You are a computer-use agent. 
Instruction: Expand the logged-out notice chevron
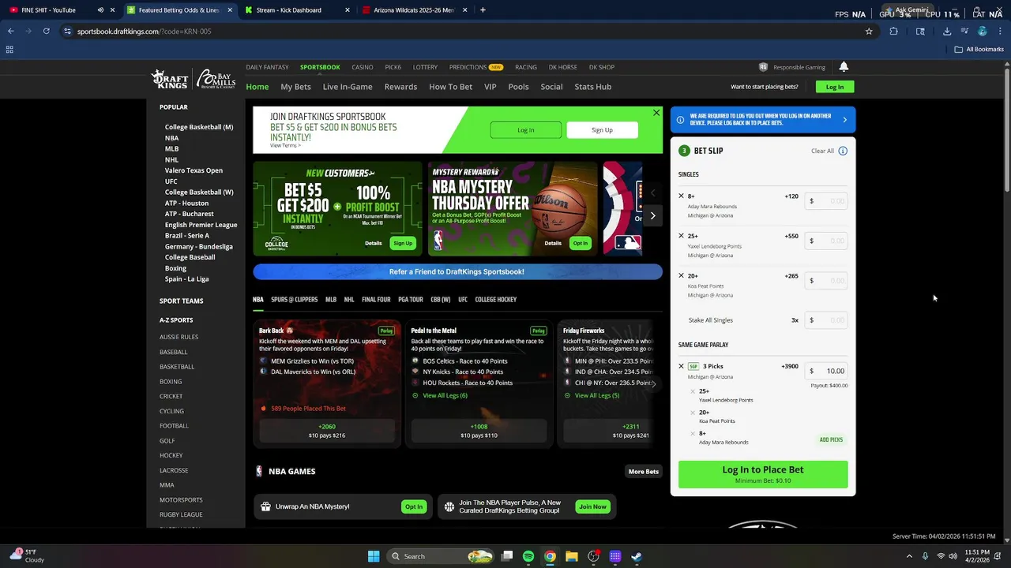pos(844,120)
